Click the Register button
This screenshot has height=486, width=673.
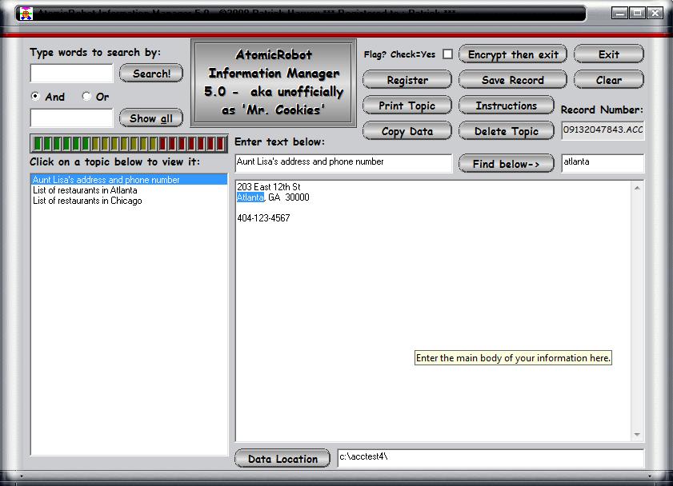(x=407, y=80)
